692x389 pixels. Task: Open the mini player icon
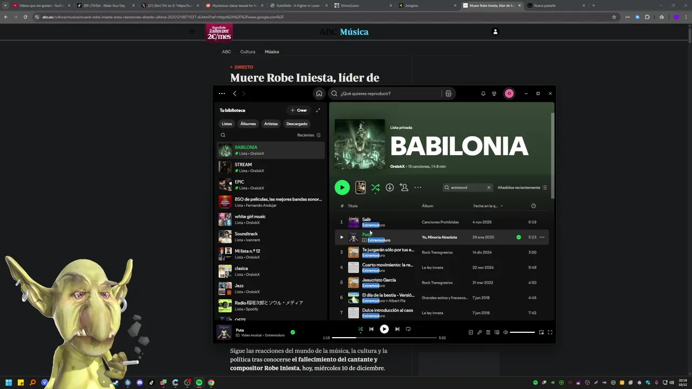click(541, 332)
